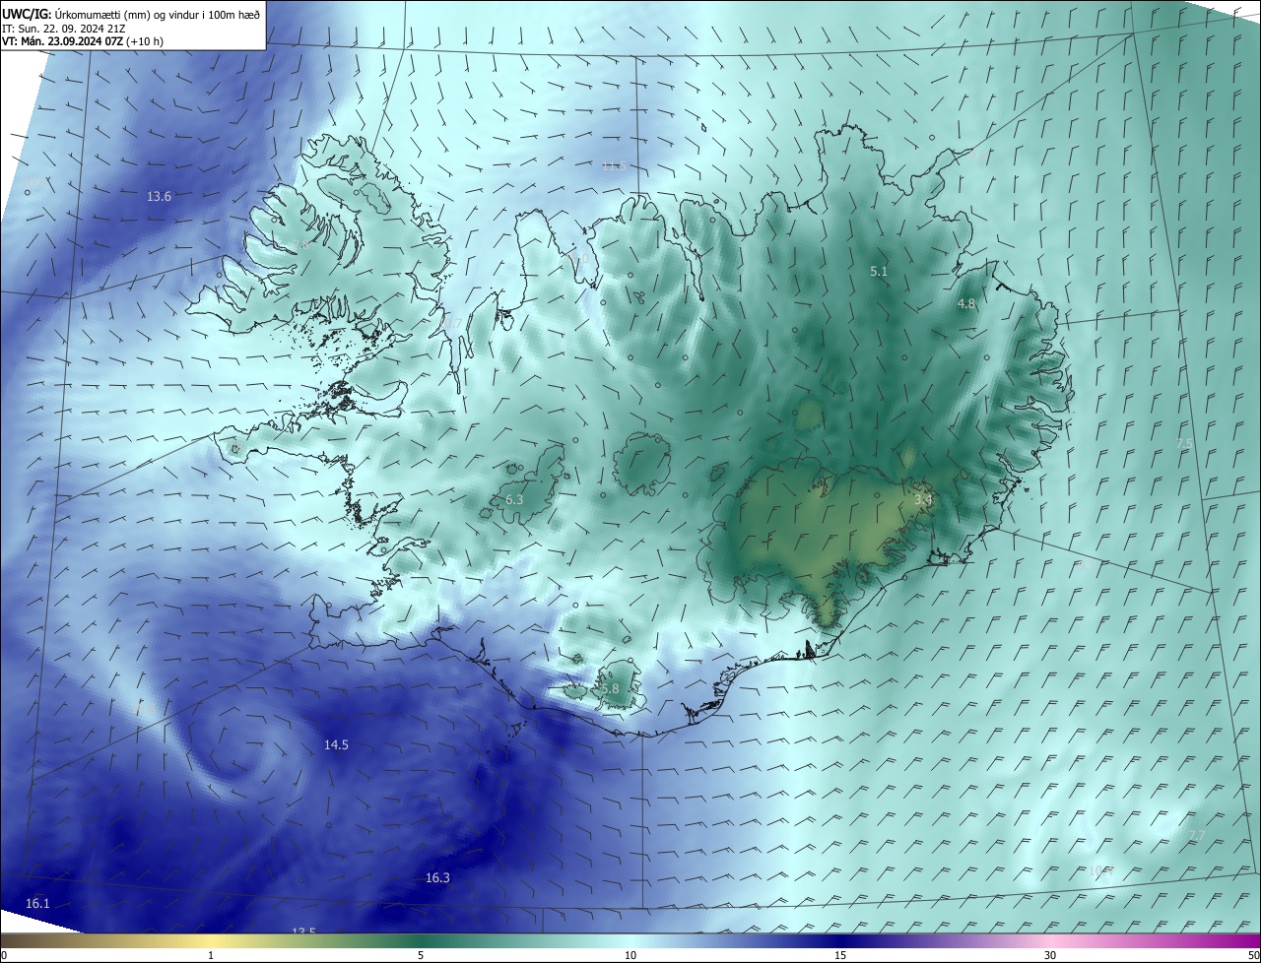Click the 4.8 value in east Iceland
The height and width of the screenshot is (963, 1261).
965,304
